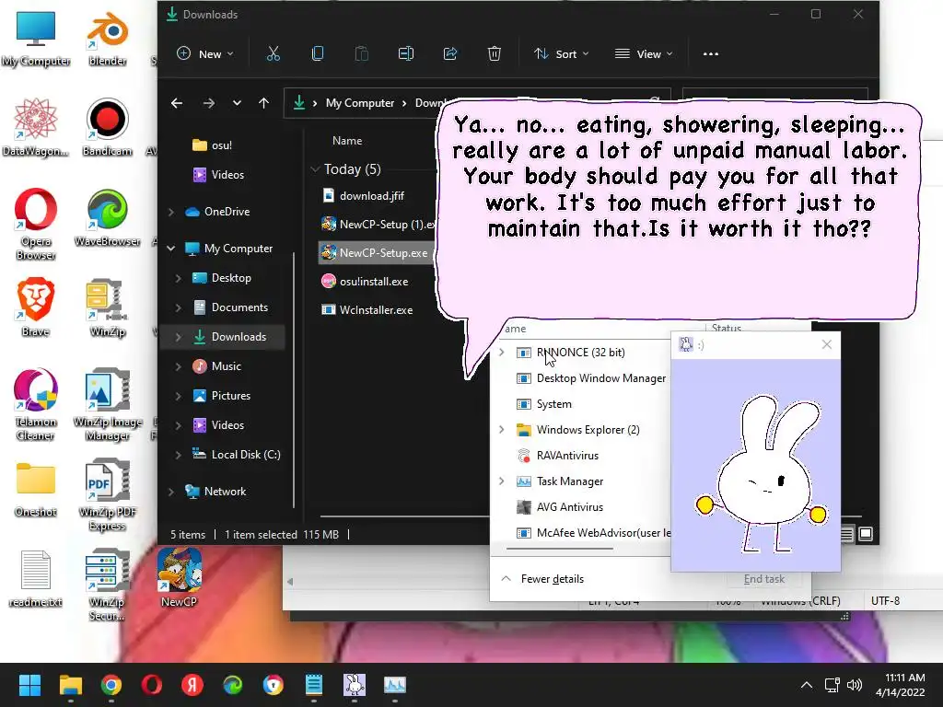This screenshot has height=707, width=943.
Task: Open the Oneshot folder on desktop
Action: [36, 488]
